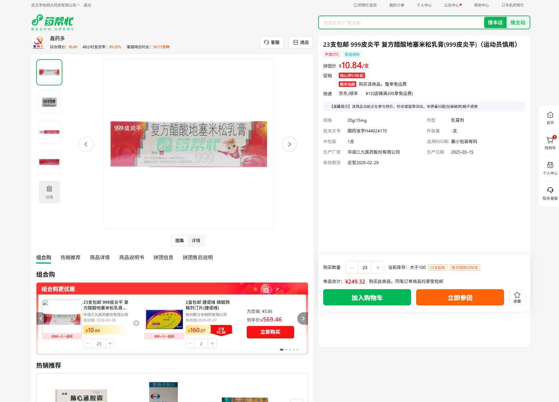Open the 详情 document icon below thumbnails

click(49, 192)
